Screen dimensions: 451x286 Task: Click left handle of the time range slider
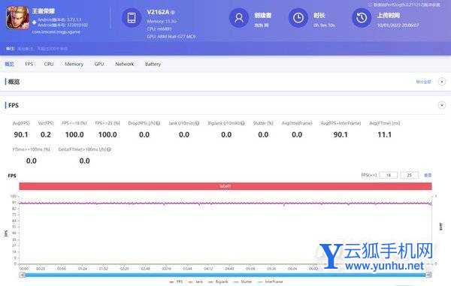coord(22,275)
